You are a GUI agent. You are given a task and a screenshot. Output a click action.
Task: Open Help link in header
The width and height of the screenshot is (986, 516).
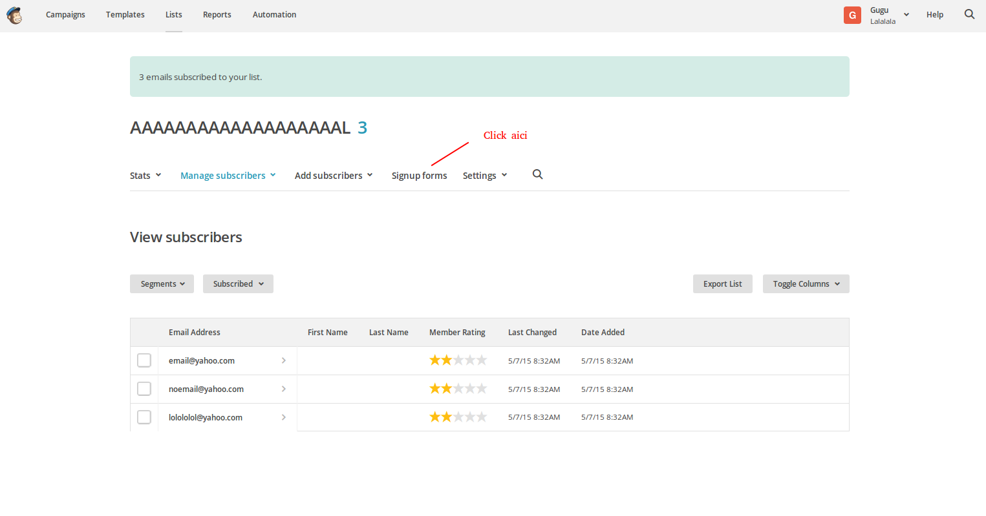coord(935,14)
